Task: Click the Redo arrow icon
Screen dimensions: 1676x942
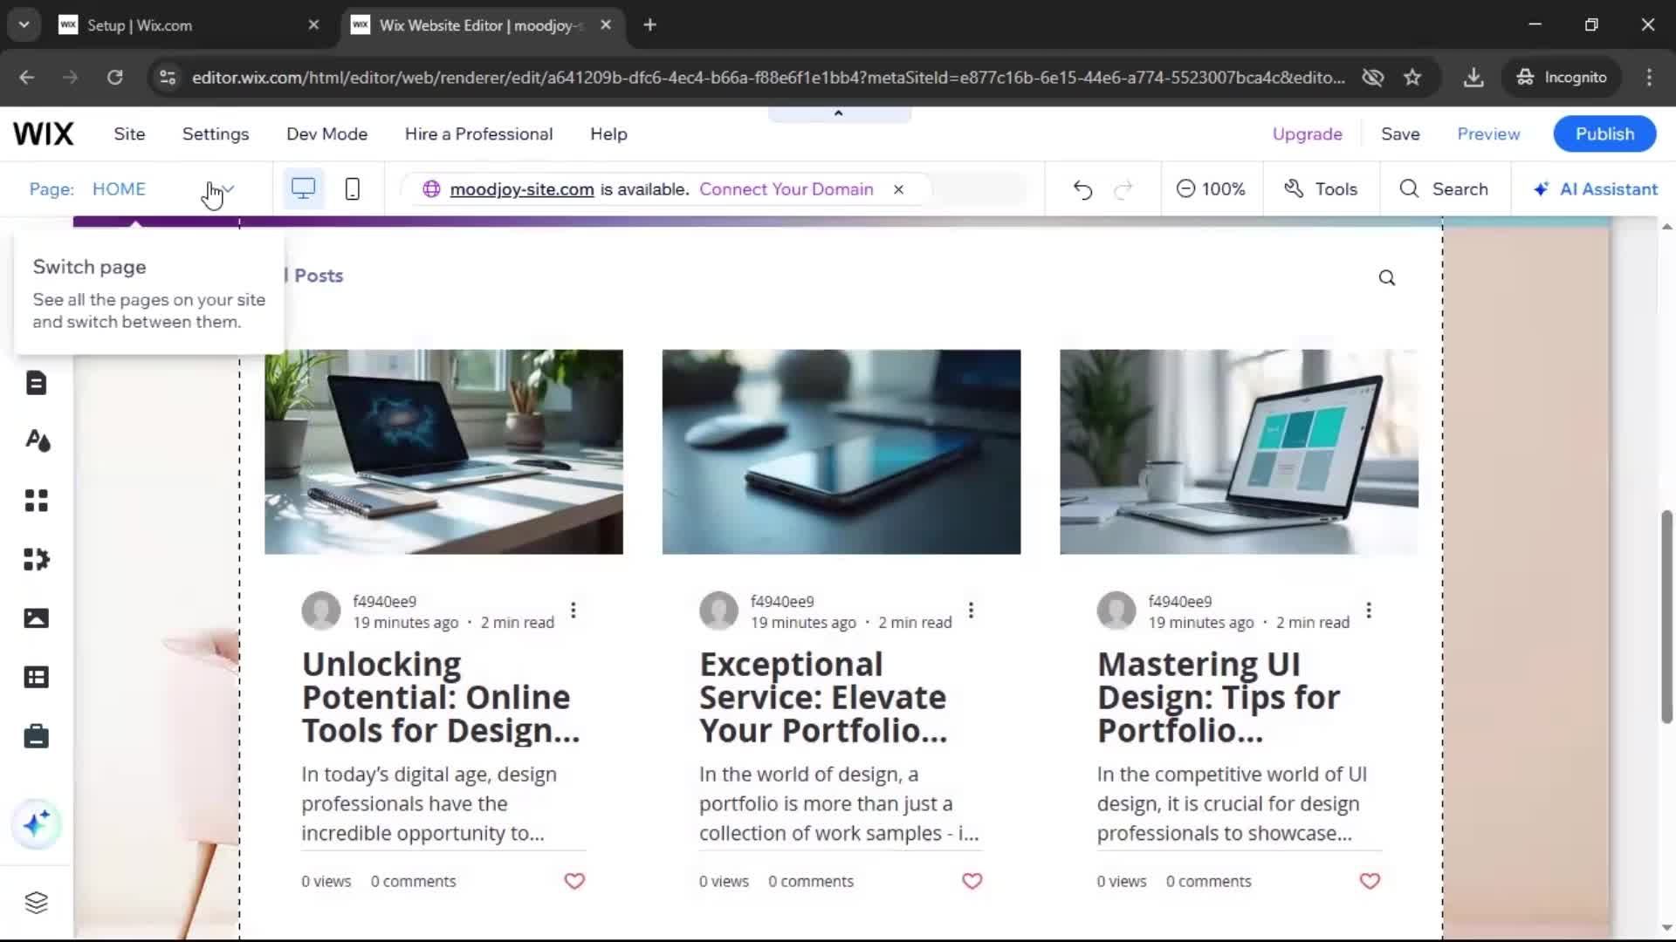Action: point(1123,189)
